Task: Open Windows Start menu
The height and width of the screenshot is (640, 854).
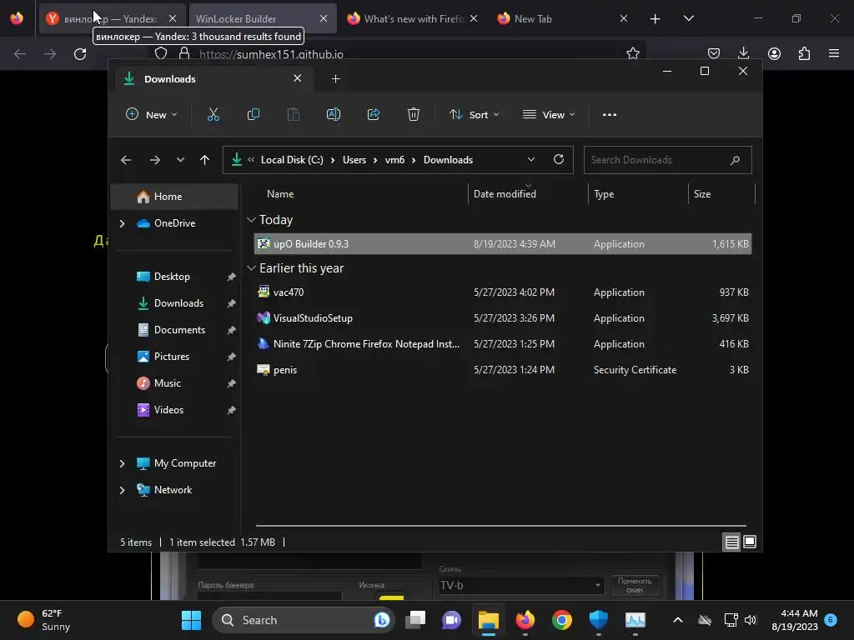Action: click(191, 620)
